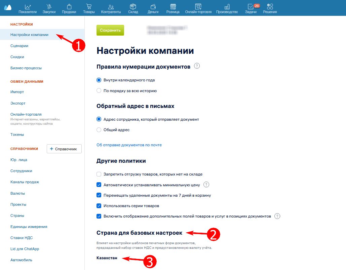Open the Показатели section icon
The width and height of the screenshot is (346, 270).
[x=28, y=7]
